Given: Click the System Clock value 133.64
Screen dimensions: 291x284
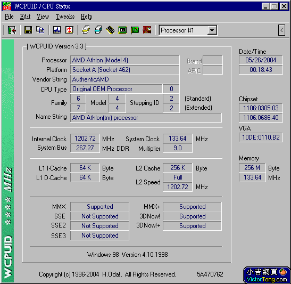Looking at the screenshot, I should pos(178,139).
